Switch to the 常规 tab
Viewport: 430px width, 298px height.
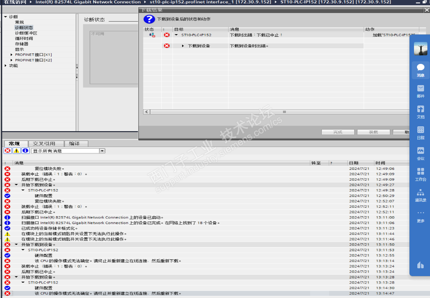click(14, 144)
